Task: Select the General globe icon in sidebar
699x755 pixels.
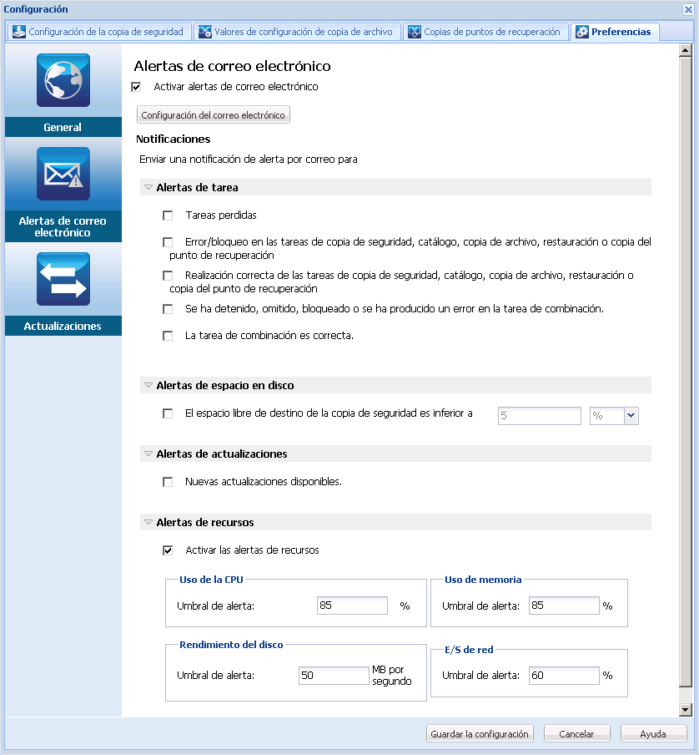Action: (x=63, y=80)
